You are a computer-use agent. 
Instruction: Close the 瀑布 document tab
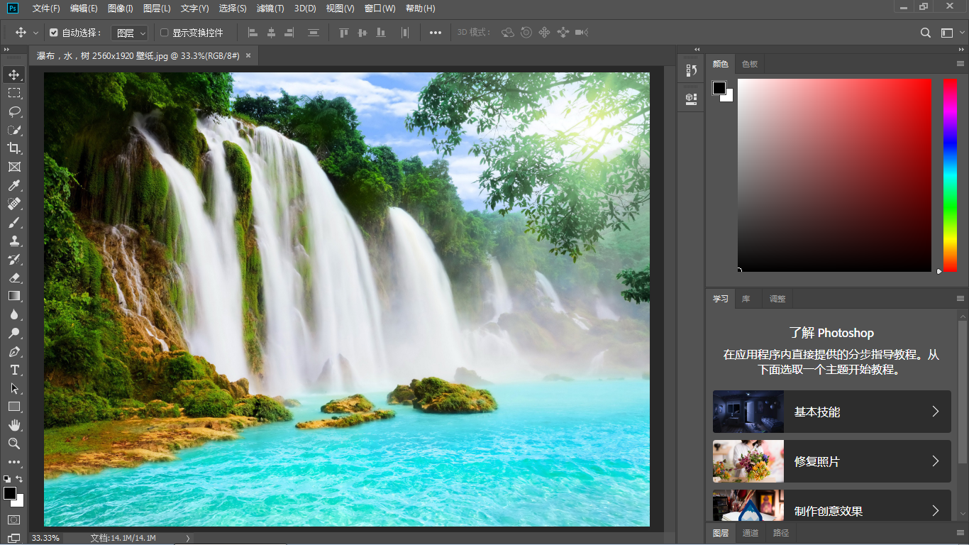tap(248, 55)
